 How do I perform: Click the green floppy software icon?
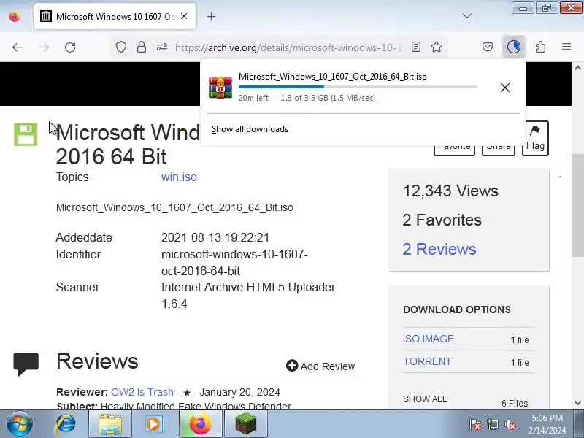26,134
